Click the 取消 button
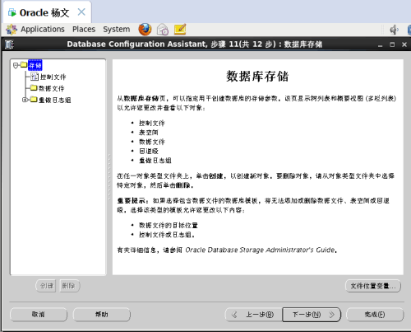 click(39, 315)
